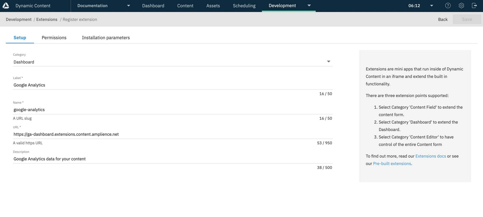Screen dimensions: 483x217
Task: Open the Content menu
Action: 185,6
